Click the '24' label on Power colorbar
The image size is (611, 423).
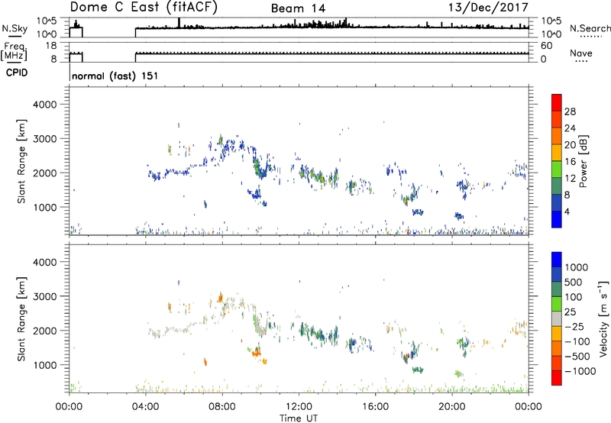tap(570, 128)
